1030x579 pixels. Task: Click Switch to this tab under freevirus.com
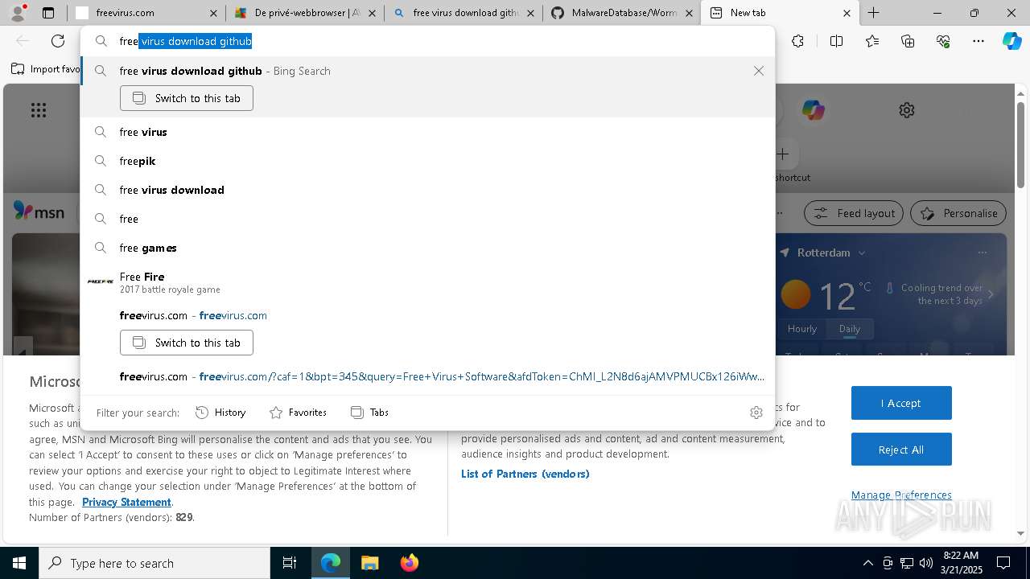(x=187, y=343)
